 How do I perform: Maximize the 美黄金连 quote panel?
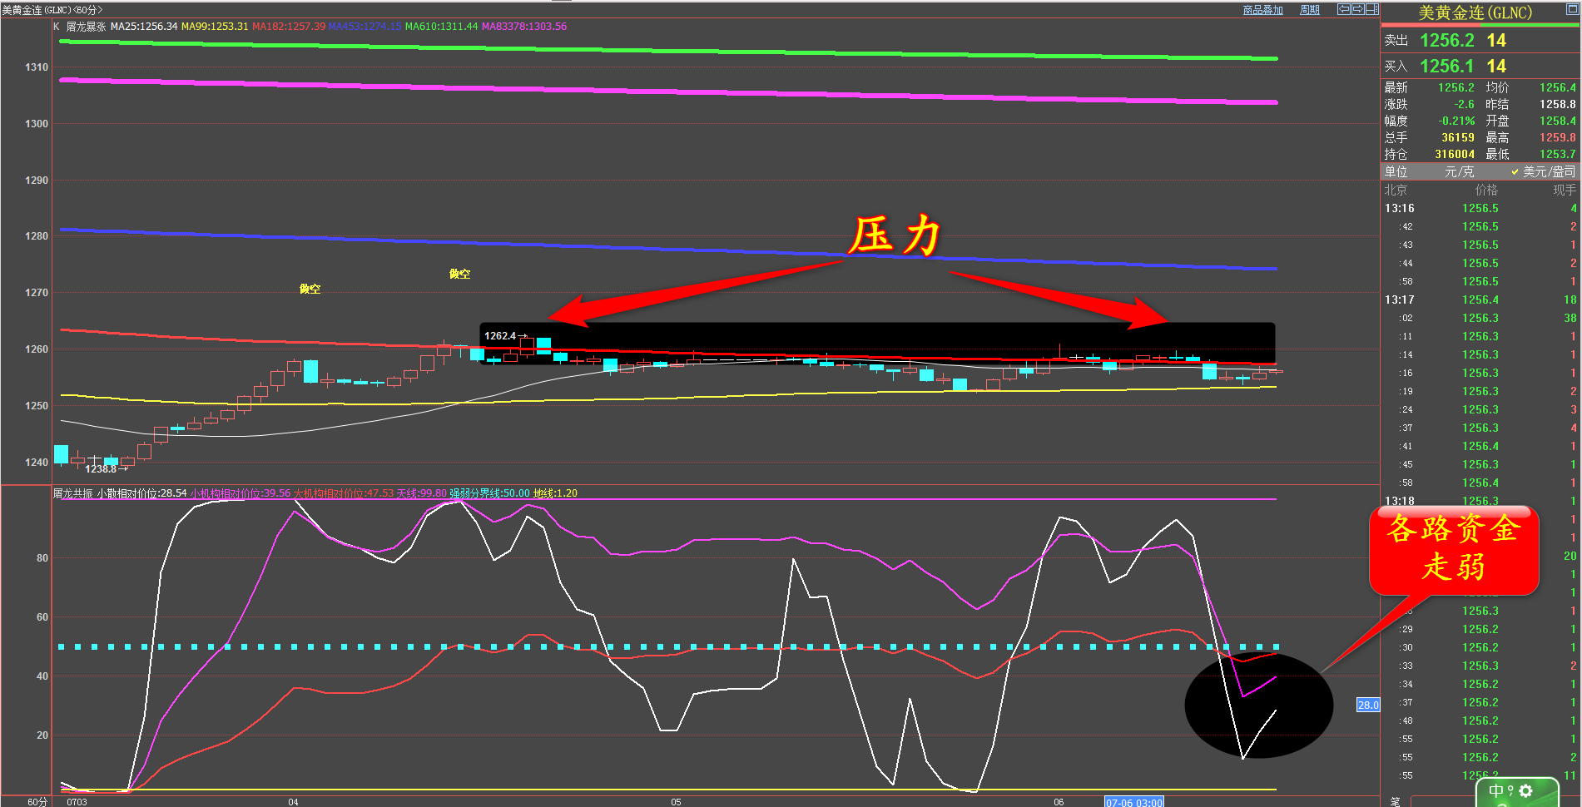click(x=1571, y=9)
